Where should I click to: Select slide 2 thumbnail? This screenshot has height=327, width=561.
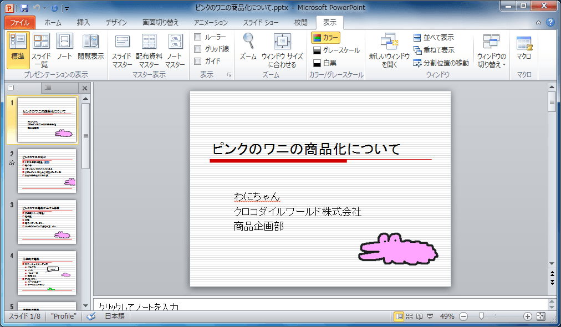click(47, 171)
